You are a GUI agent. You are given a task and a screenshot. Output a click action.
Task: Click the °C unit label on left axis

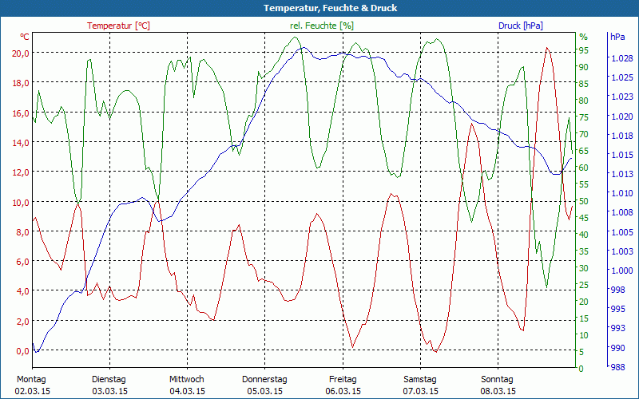click(25, 37)
